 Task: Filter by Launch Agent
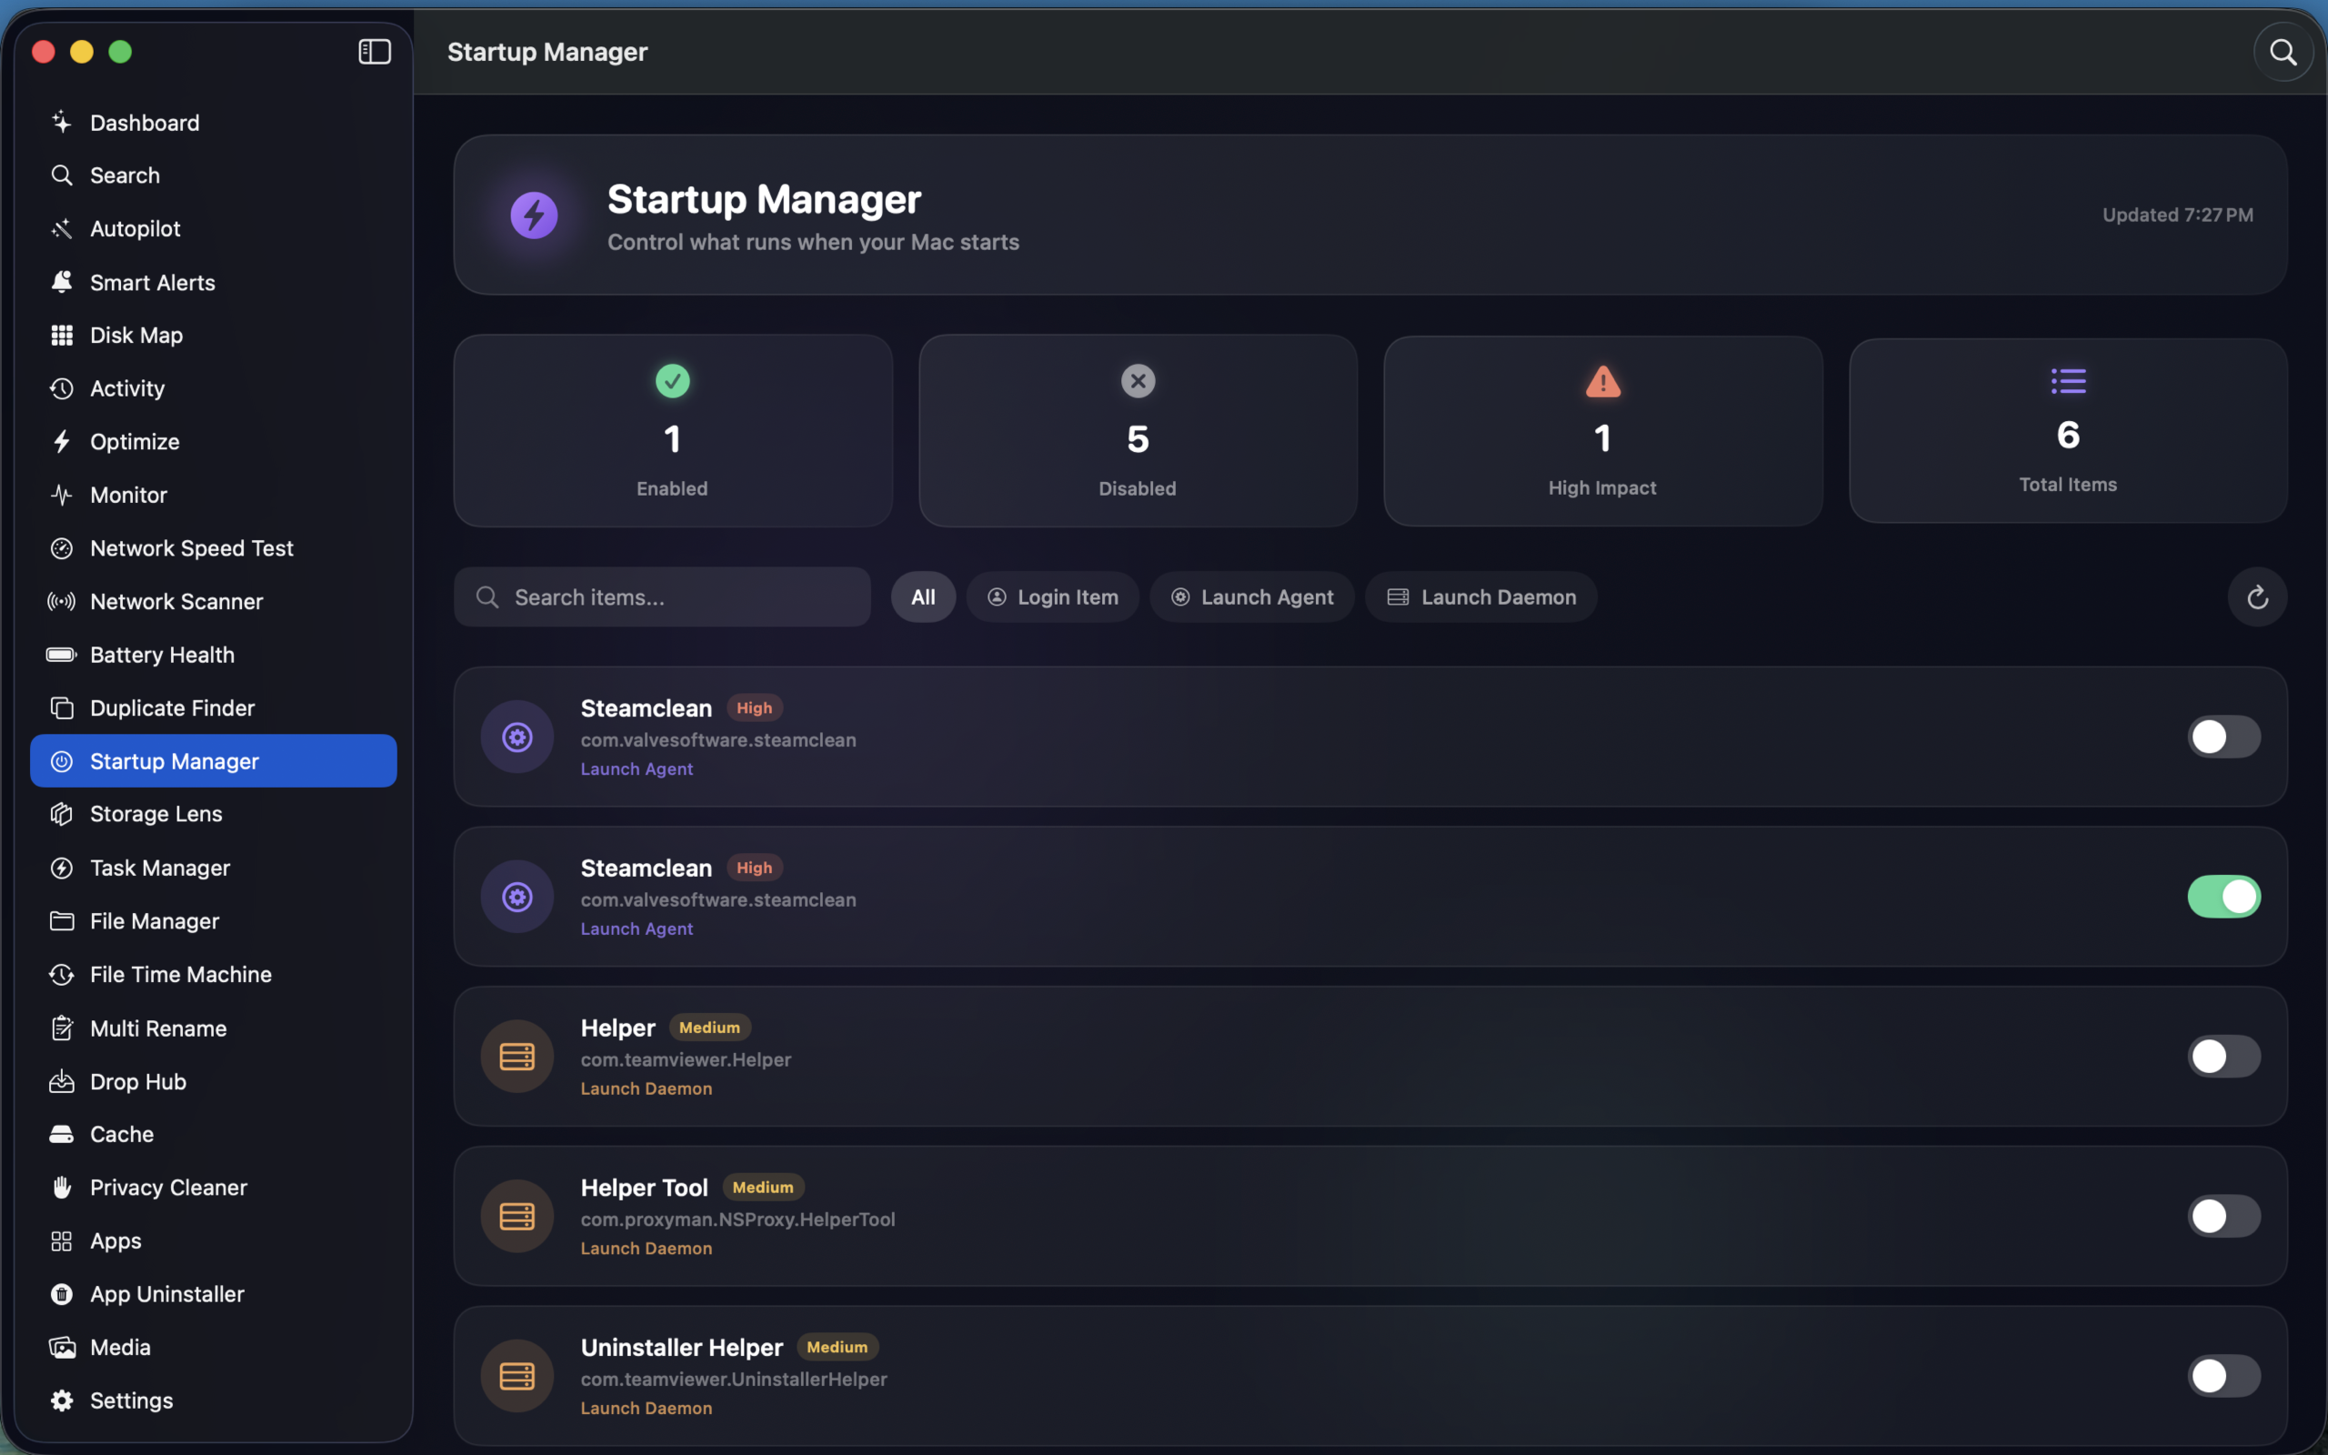[x=1251, y=597]
